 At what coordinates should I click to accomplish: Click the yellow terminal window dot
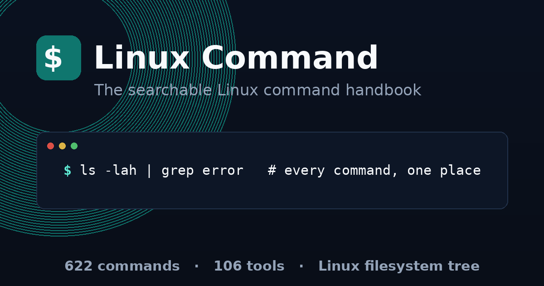click(x=62, y=146)
